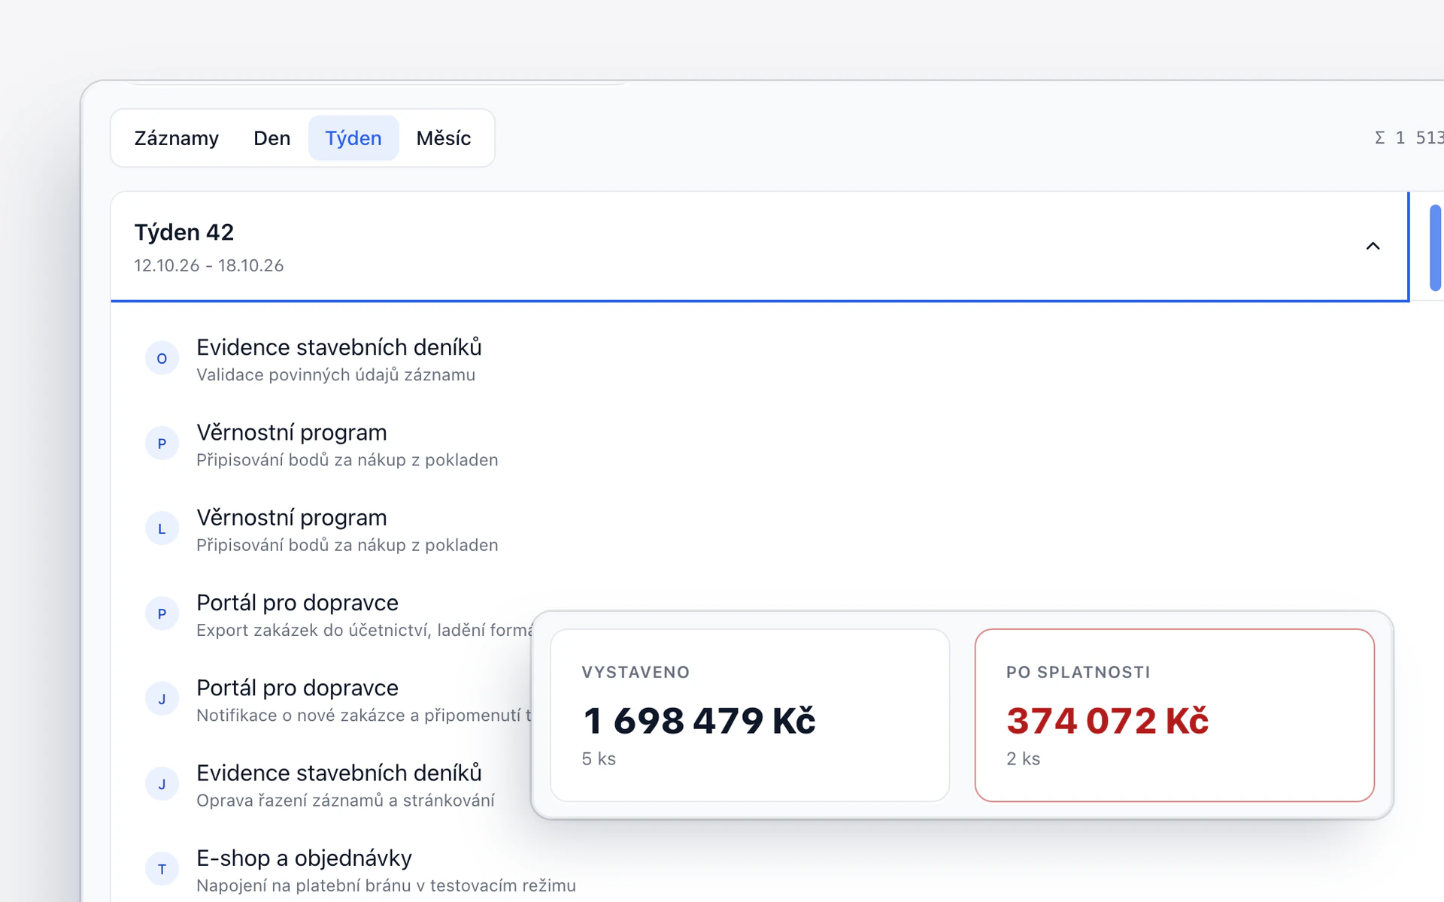This screenshot has width=1444, height=902.
Task: Click the L avatar beside Věrnostní program
Action: [x=162, y=529]
